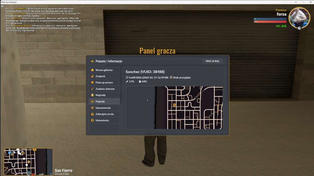Open Zabezpieczenia settings
This screenshot has width=314, height=176.
click(x=104, y=114)
